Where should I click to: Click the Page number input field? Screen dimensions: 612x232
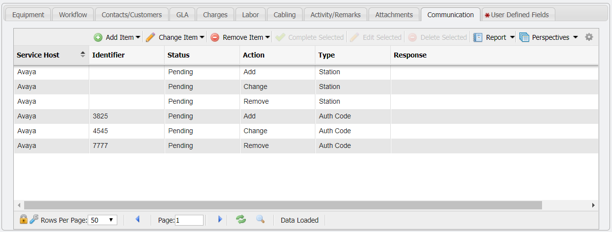(x=189, y=220)
